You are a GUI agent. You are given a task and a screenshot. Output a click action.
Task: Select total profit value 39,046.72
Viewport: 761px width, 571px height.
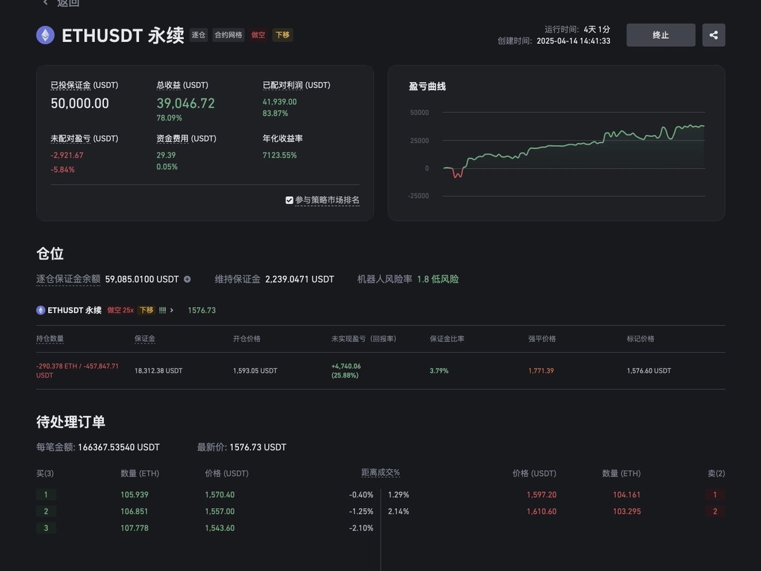186,103
